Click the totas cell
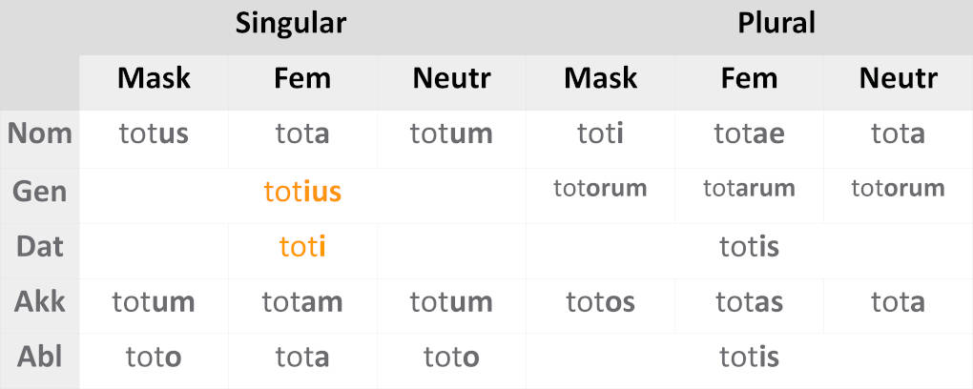This screenshot has height=389, width=973. (749, 303)
